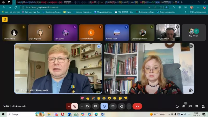Open Windows Start menu
This screenshot has height=117, width=208.
click(x=3, y=114)
